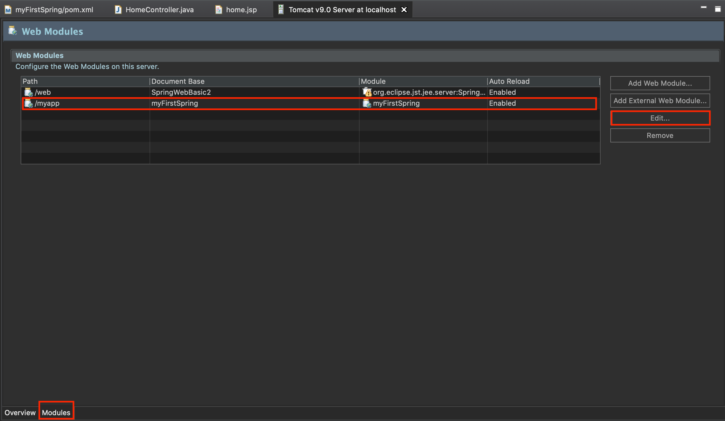The height and width of the screenshot is (421, 725).
Task: Click the home.jsp file icon
Action: click(x=218, y=10)
